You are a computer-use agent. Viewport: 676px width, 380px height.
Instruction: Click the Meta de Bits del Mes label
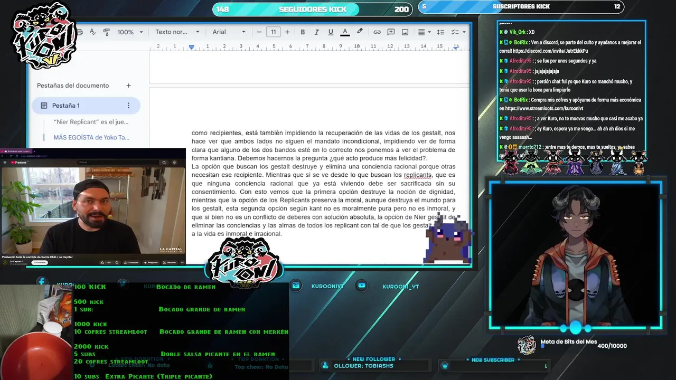569,342
